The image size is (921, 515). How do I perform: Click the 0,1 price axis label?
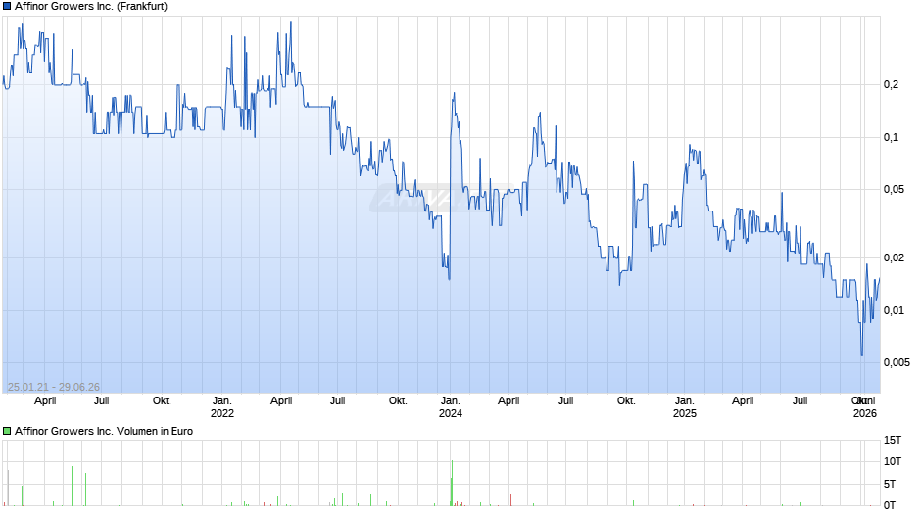pyautogui.click(x=891, y=137)
